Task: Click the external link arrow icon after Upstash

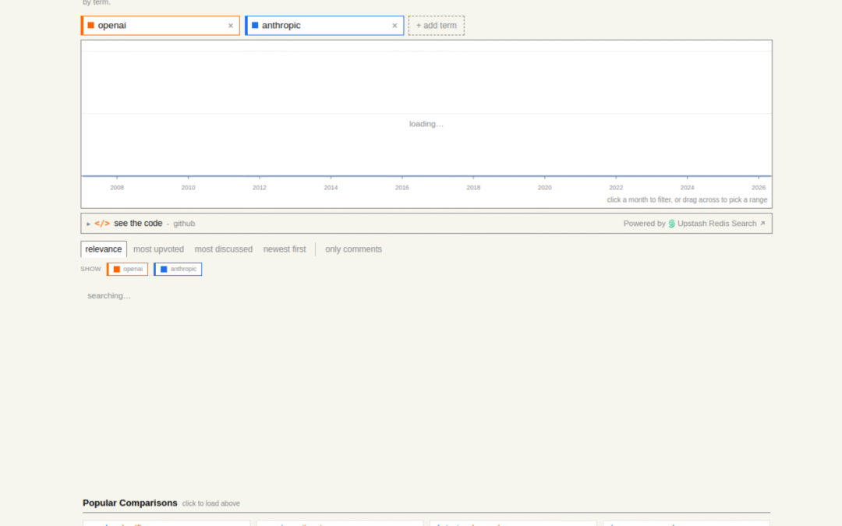Action: point(762,224)
